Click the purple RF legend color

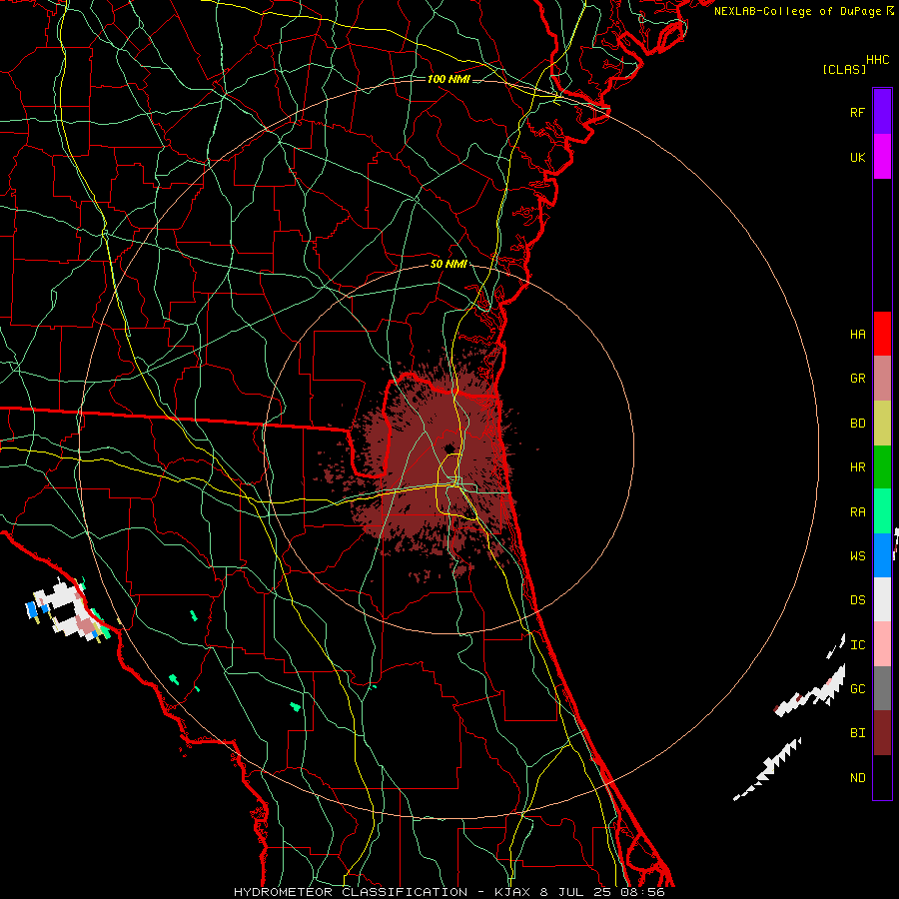[x=882, y=112]
